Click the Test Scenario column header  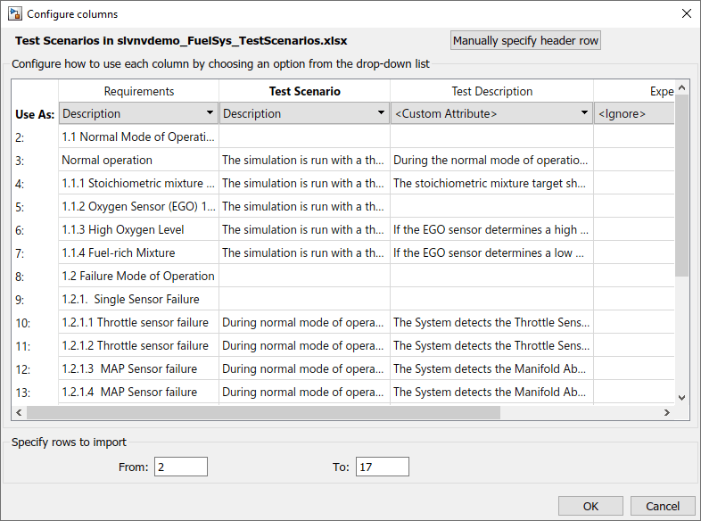(x=304, y=91)
